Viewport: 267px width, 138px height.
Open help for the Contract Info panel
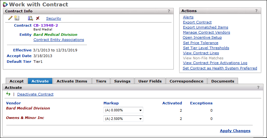coord(169,11)
